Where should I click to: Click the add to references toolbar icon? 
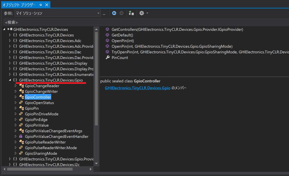coord(131,13)
